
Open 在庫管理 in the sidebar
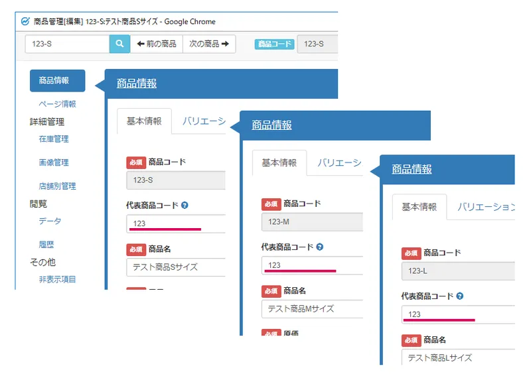tap(54, 139)
